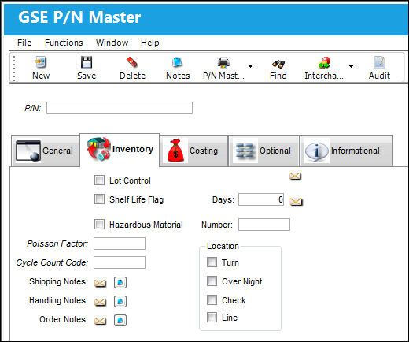Select the Inventory tab

tap(120, 150)
